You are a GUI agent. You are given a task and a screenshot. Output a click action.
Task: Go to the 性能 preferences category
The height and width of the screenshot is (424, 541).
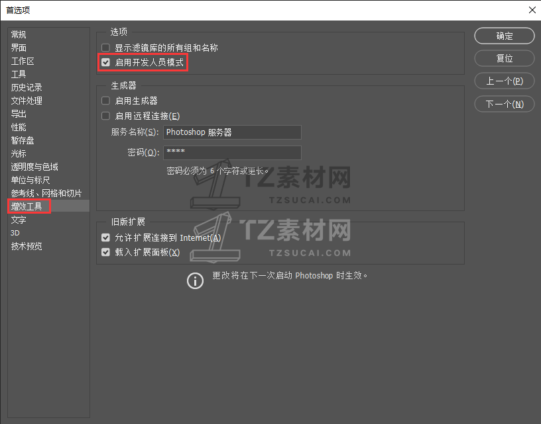coord(19,127)
